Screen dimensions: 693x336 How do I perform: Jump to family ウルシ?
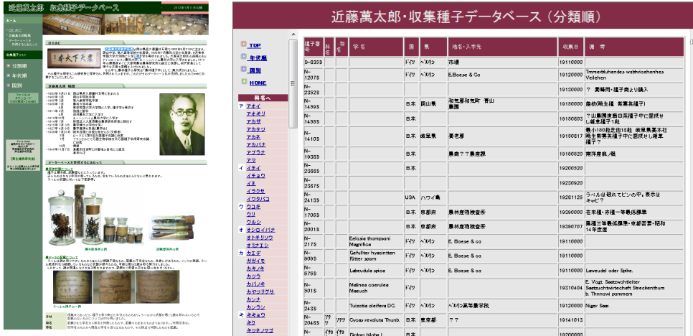coord(254,222)
